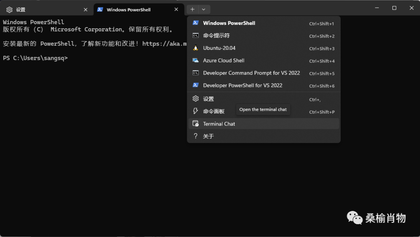Close the Windows PowerShell tab
This screenshot has height=237, width=420.
pos(176,9)
